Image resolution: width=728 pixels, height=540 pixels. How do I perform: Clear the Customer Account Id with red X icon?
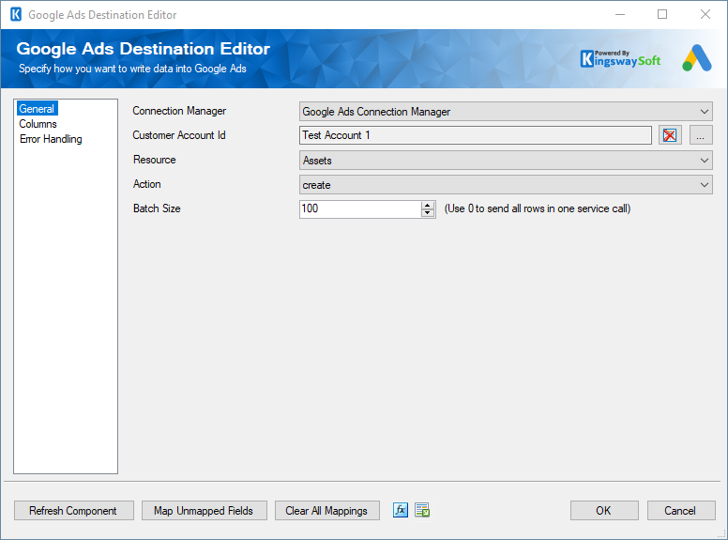tap(670, 135)
